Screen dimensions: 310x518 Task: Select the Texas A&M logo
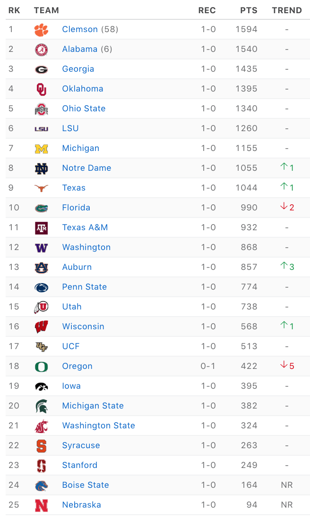(x=42, y=228)
